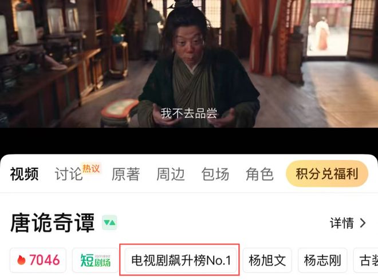Open the 包场 tab

tap(215, 174)
